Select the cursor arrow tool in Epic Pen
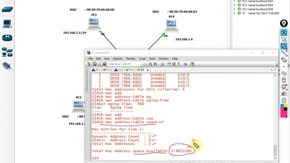Screen dimensions: 290x163 284,39
